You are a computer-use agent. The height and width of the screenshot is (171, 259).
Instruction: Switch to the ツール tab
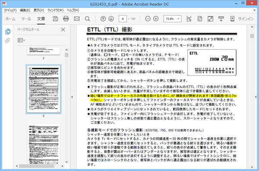(x=26, y=19)
